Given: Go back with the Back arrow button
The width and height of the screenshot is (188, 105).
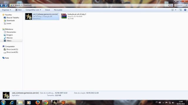Looking at the screenshot, I should [2, 5].
